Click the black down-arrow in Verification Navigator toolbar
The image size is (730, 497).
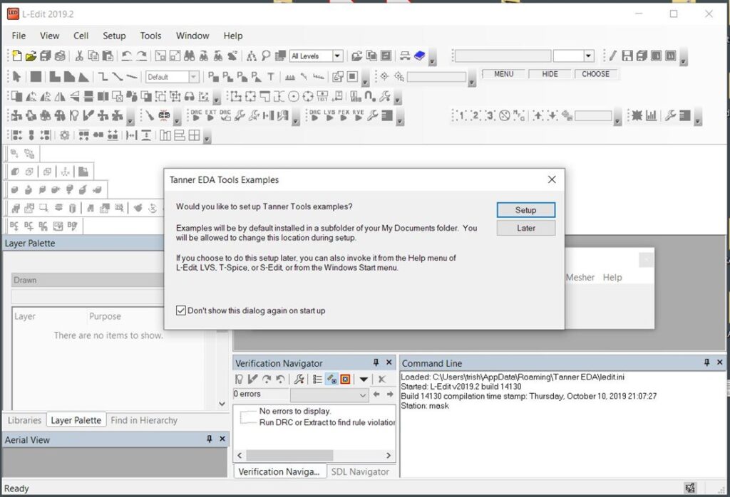point(363,379)
